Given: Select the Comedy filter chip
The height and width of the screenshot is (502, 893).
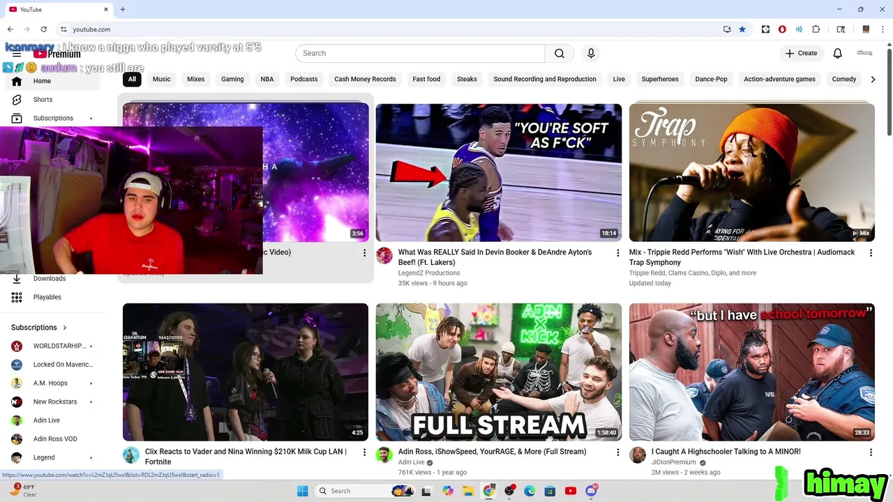Looking at the screenshot, I should click(844, 79).
